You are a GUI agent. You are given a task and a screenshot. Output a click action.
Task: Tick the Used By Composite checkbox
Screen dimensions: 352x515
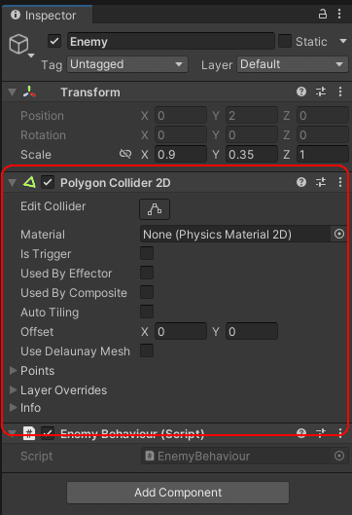click(x=147, y=292)
